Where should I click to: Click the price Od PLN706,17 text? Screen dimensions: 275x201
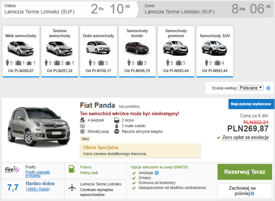click(x=99, y=71)
